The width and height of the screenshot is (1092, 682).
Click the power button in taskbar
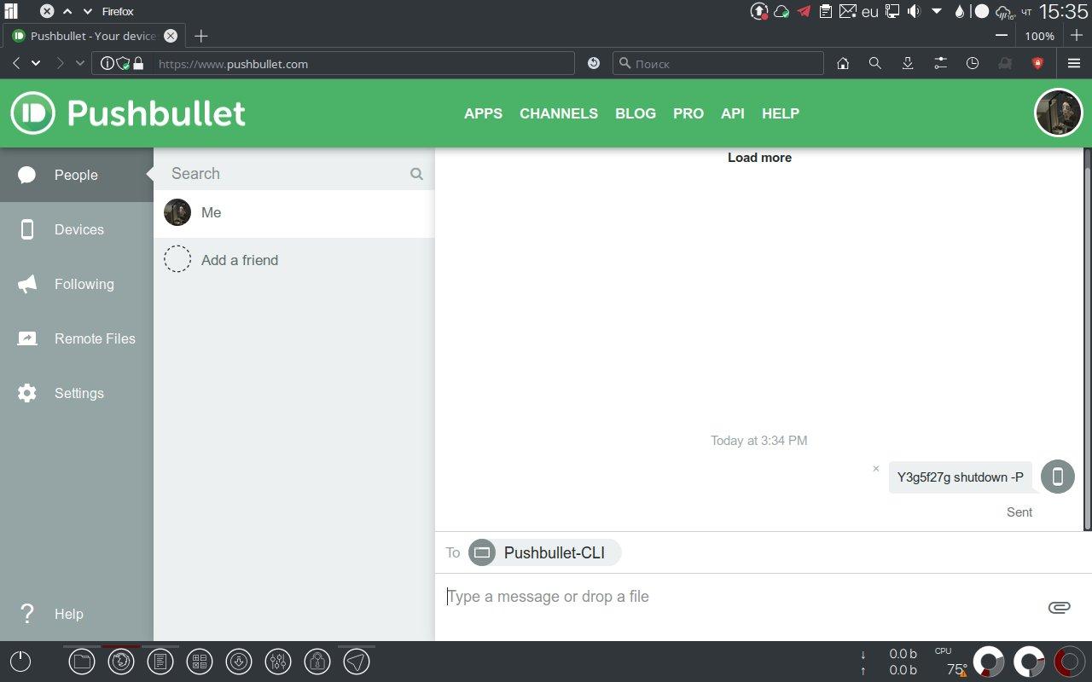coord(20,661)
